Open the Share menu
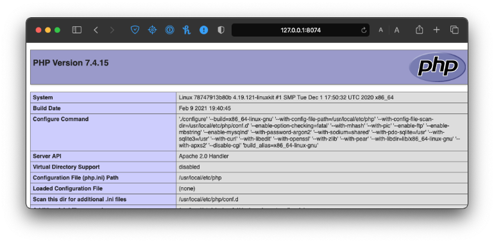This screenshot has width=494, height=243. pyautogui.click(x=419, y=30)
